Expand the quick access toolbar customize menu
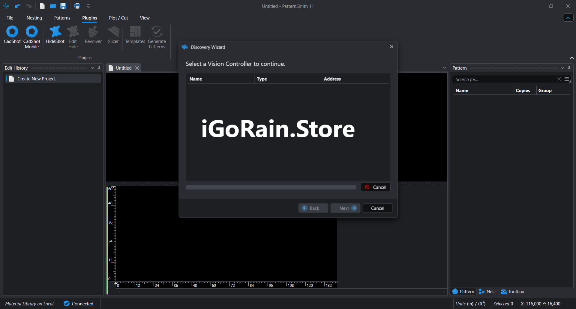 click(x=88, y=6)
